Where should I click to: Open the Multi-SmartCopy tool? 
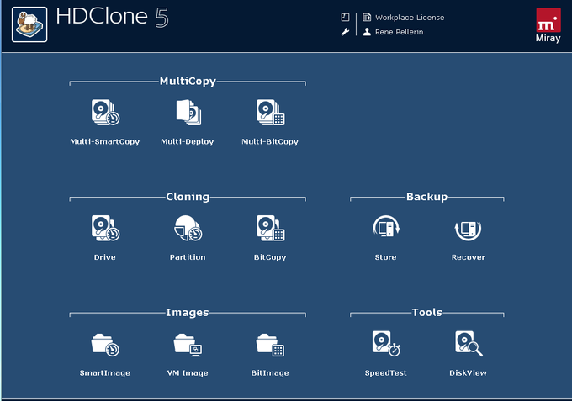tap(105, 113)
